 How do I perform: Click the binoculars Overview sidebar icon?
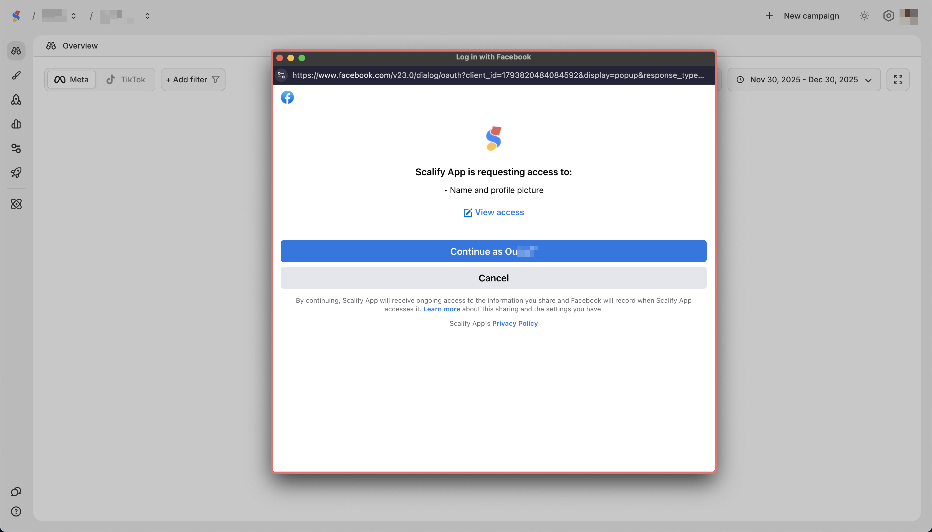[x=16, y=51]
